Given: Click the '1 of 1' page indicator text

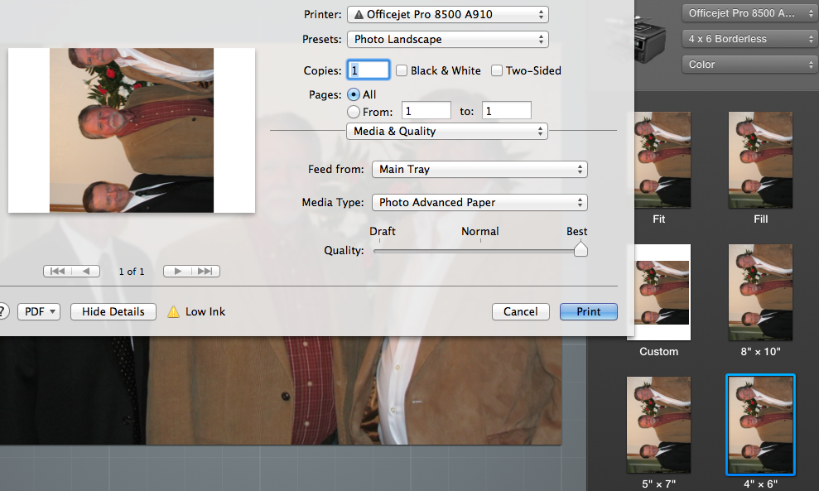Looking at the screenshot, I should pyautogui.click(x=132, y=272).
